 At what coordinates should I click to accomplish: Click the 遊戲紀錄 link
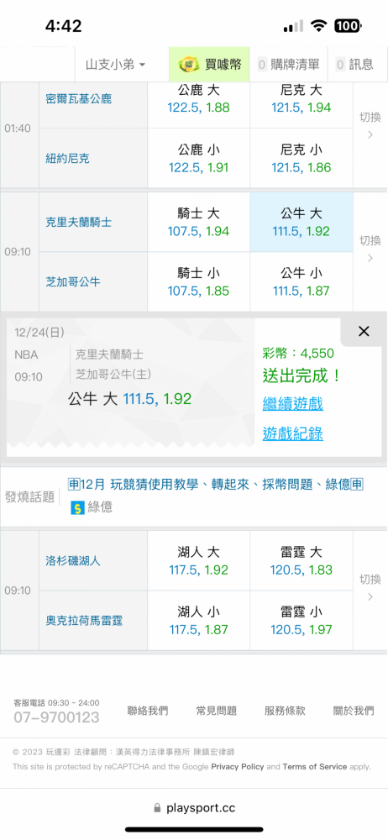pos(292,433)
